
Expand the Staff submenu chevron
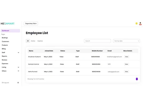point(18,53)
